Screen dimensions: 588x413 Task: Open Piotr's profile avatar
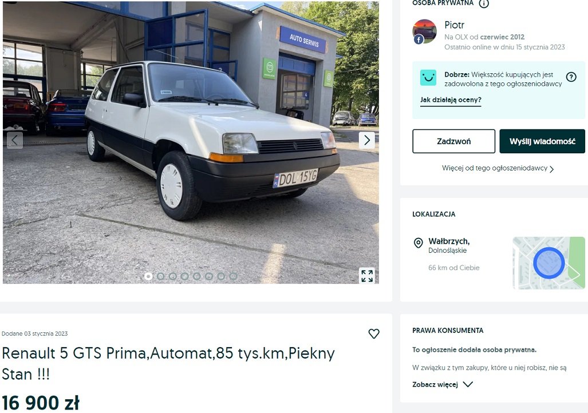pyautogui.click(x=424, y=32)
